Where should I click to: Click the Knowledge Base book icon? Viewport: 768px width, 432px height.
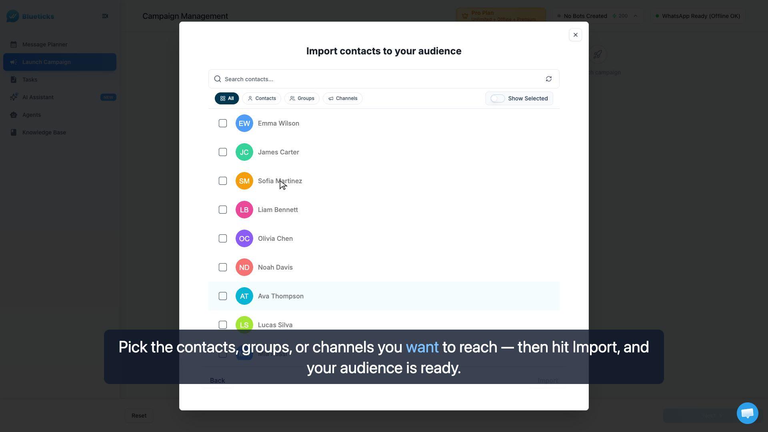14,132
